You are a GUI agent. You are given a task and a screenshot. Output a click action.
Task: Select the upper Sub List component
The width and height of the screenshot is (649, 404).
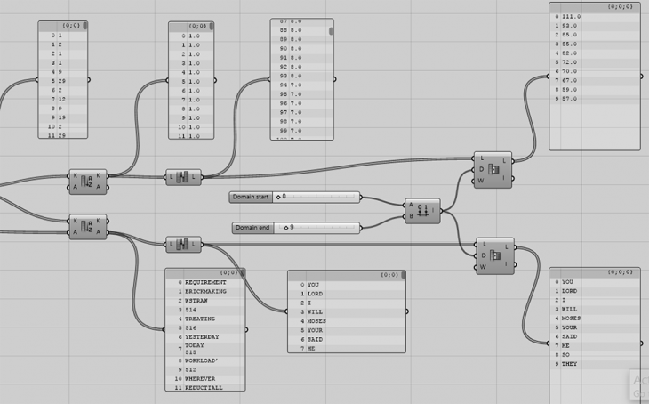[x=493, y=169]
